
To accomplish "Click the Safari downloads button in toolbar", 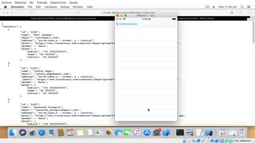I will coord(232,13).
